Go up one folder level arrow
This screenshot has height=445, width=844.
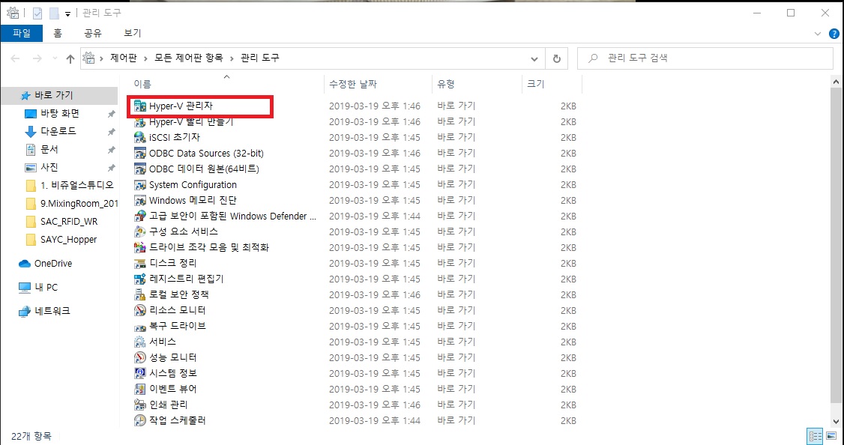[70, 58]
